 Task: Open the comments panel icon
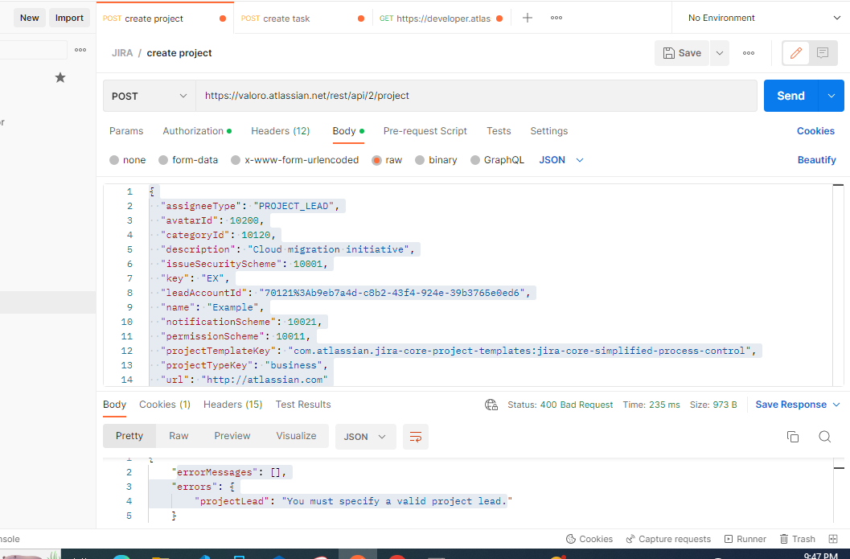(822, 52)
